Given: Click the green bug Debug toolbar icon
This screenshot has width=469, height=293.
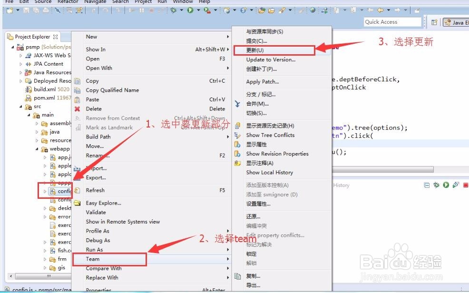Looking at the screenshot, I should click(173, 10).
